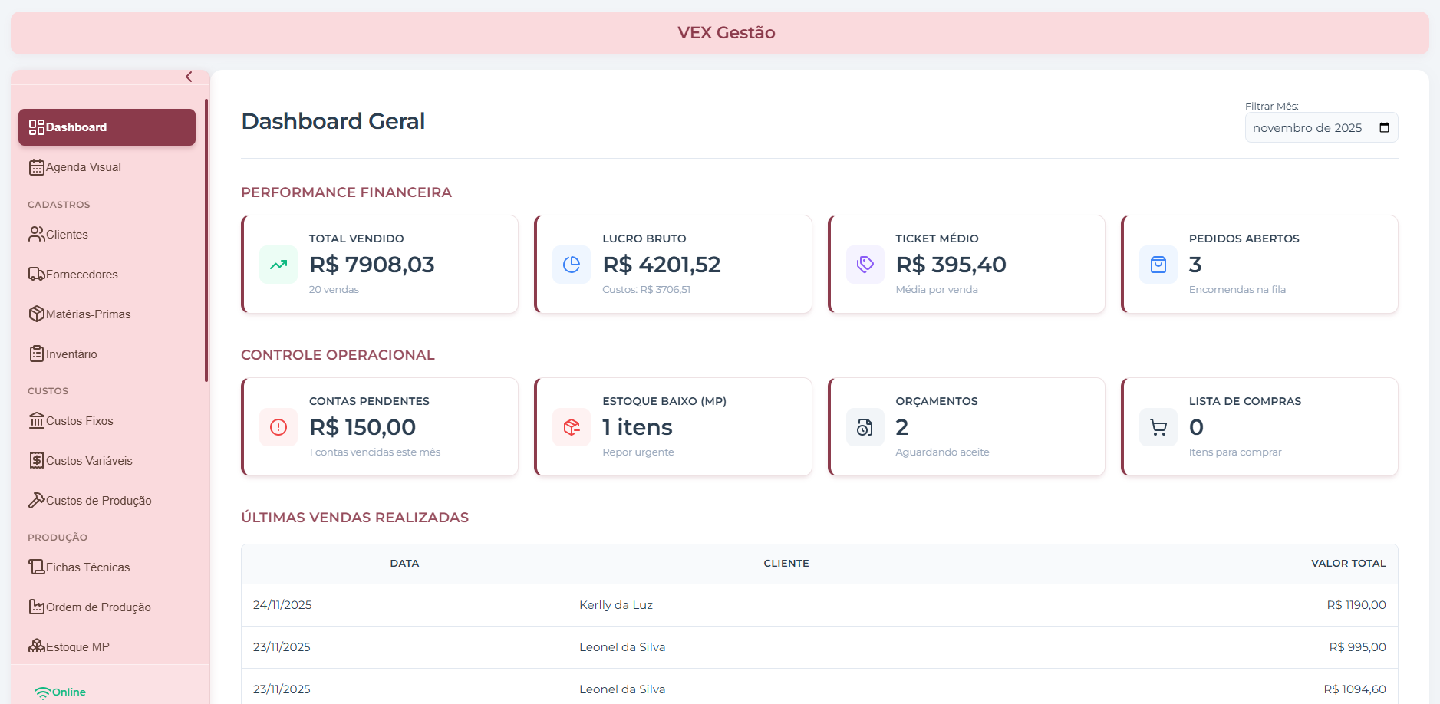1440x704 pixels.
Task: Click the Custos Fixos bank icon
Action: click(x=36, y=420)
